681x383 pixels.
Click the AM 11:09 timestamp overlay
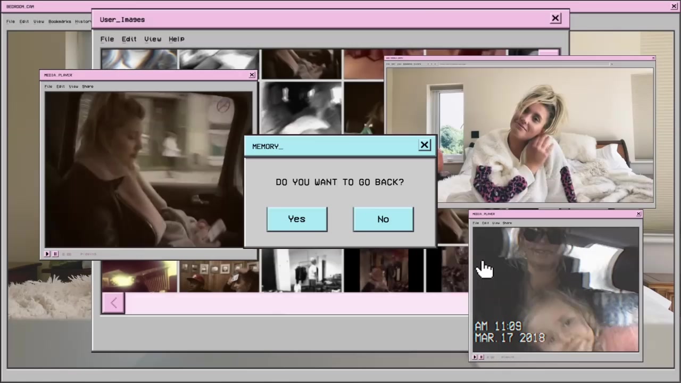click(498, 326)
